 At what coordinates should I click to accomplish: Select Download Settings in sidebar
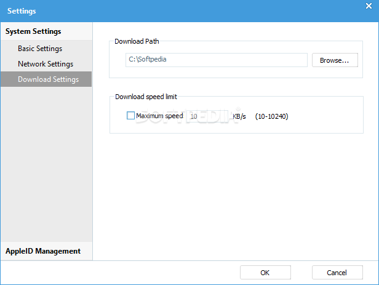46,79
